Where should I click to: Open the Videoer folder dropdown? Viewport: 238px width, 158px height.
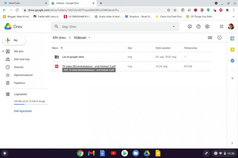click(x=90, y=38)
